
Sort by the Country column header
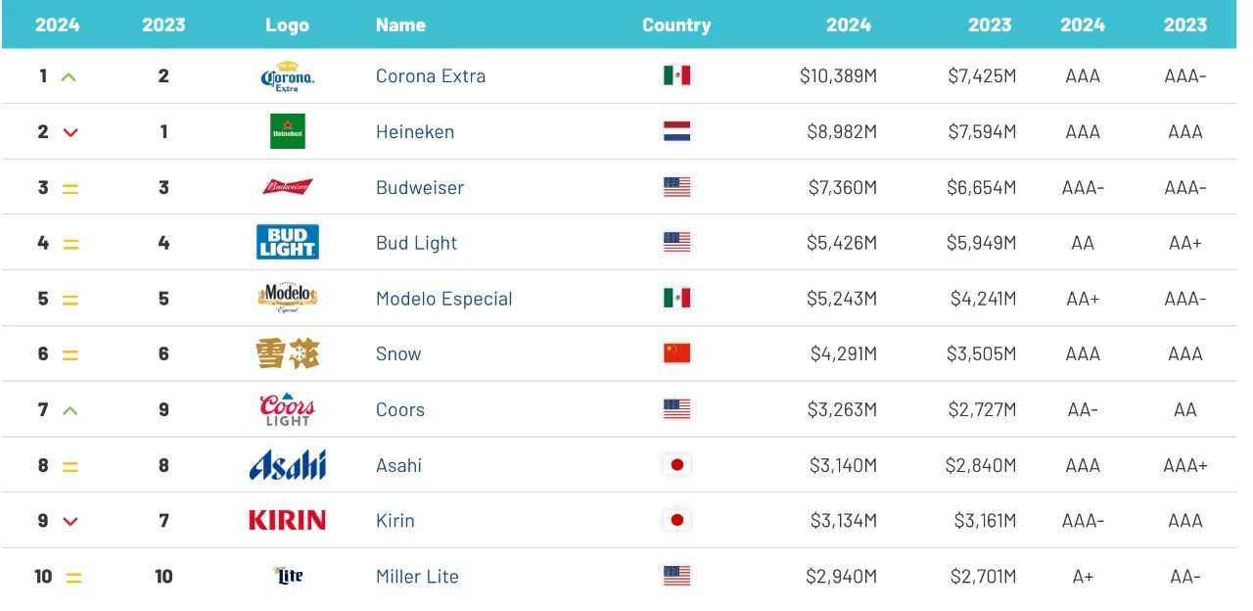(x=676, y=24)
